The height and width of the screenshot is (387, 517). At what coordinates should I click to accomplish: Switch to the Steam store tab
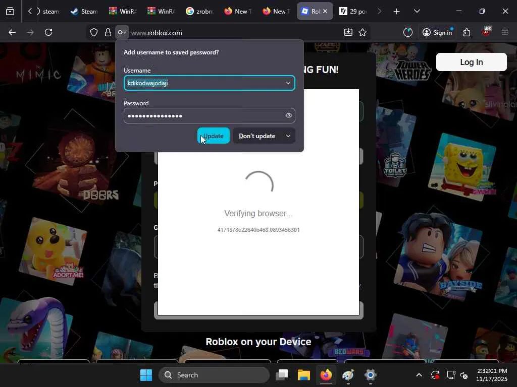(84, 11)
